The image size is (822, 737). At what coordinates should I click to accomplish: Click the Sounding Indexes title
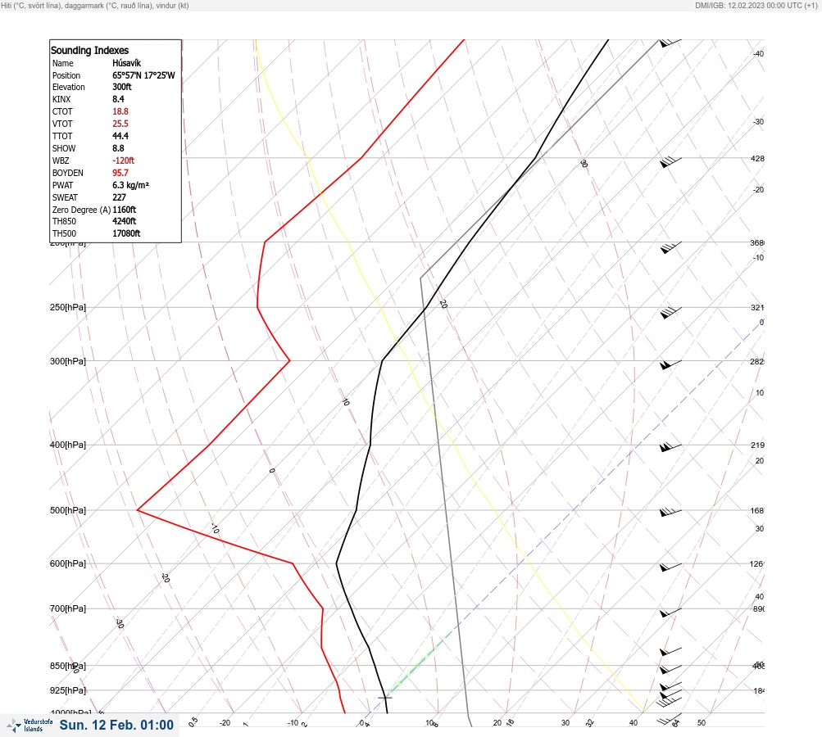pos(89,50)
